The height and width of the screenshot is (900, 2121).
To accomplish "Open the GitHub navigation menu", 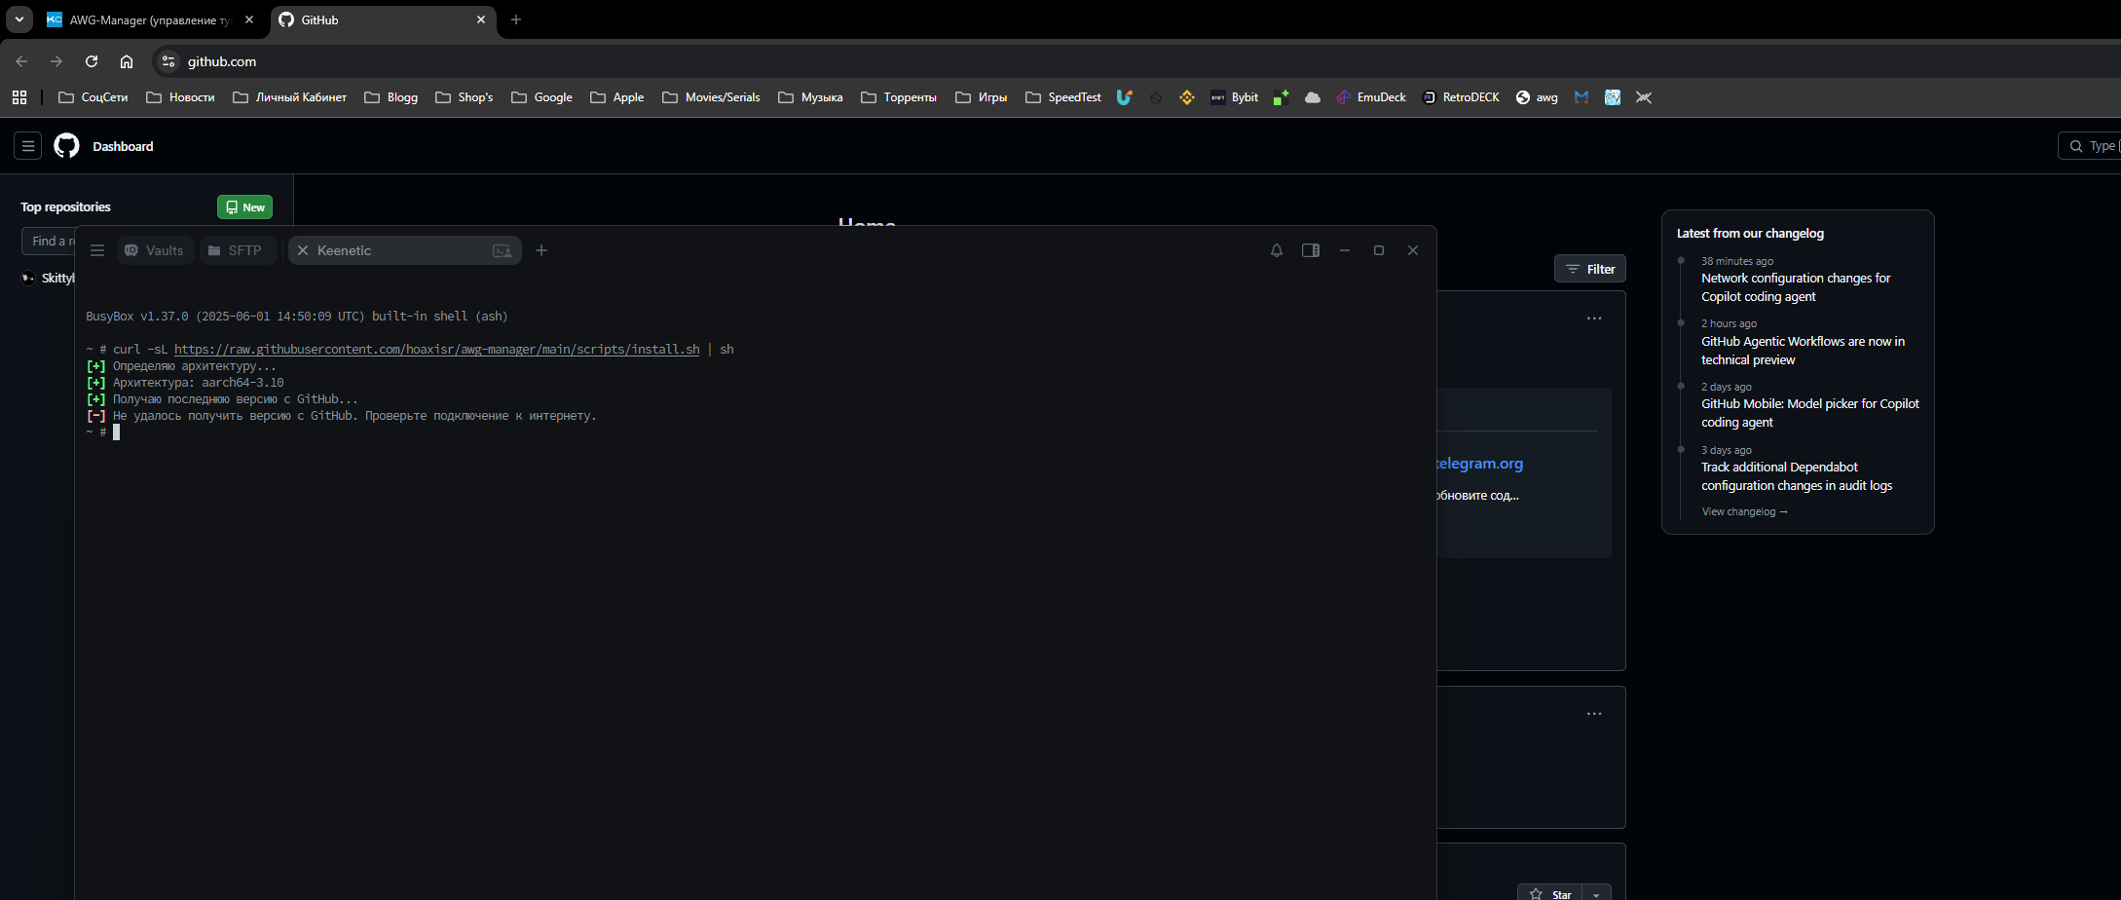I will coord(28,146).
